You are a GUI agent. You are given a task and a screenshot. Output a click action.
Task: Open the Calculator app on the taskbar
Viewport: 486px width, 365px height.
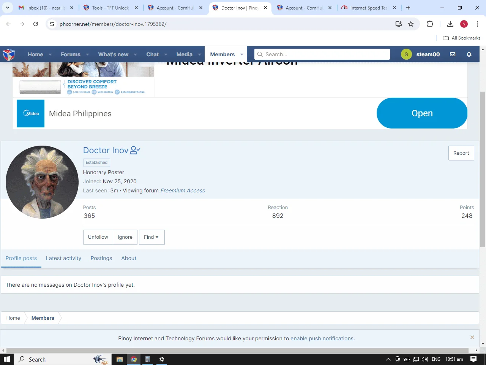click(148, 359)
